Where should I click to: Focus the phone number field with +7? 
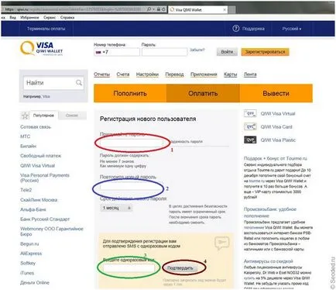[x=117, y=52]
